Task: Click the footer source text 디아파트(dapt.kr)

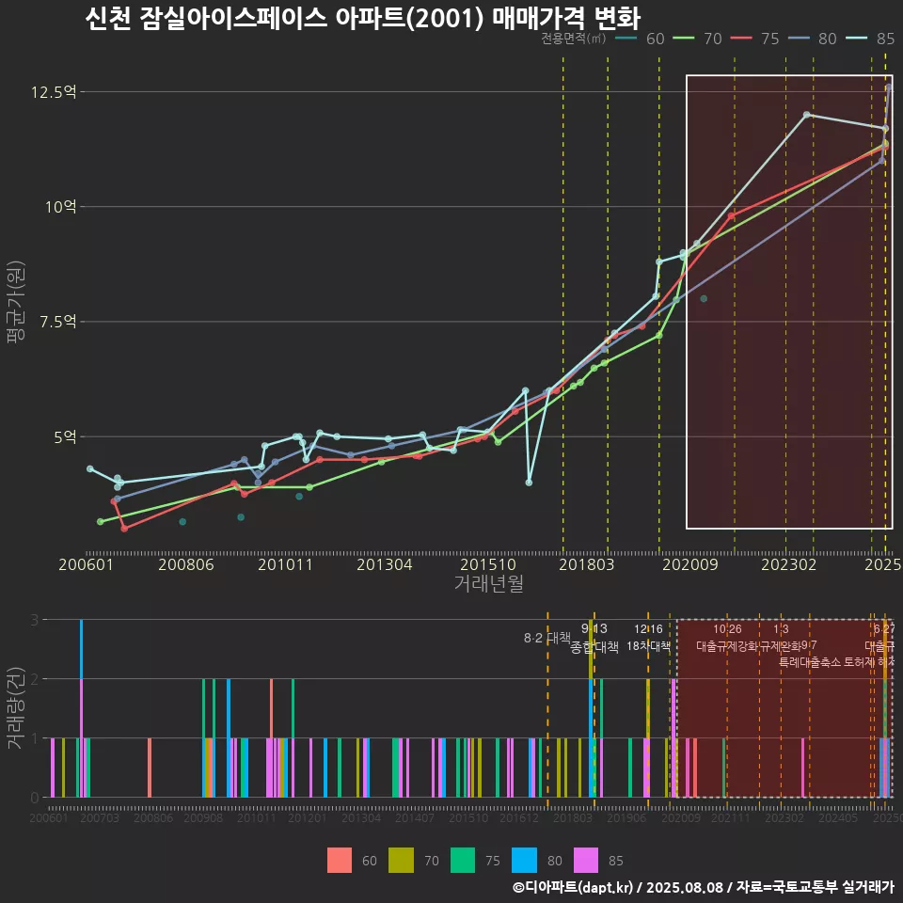Action: coord(573,887)
